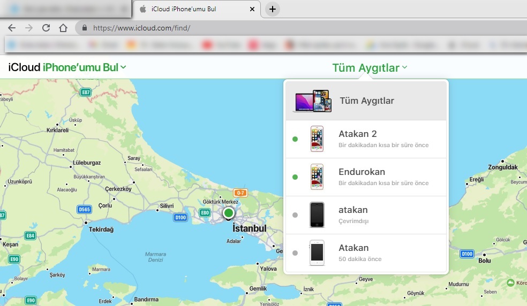The width and height of the screenshot is (527, 306).
Task: Select Atakan device seen 50 dakika önce
Action: pyautogui.click(x=366, y=253)
